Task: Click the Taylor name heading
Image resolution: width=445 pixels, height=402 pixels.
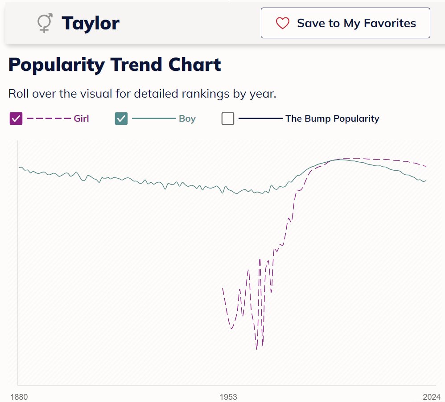Action: click(x=91, y=23)
